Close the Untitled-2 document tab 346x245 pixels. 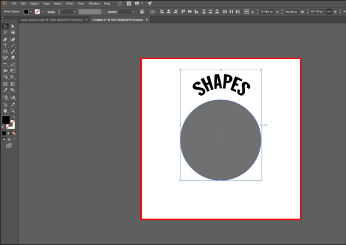[147, 20]
